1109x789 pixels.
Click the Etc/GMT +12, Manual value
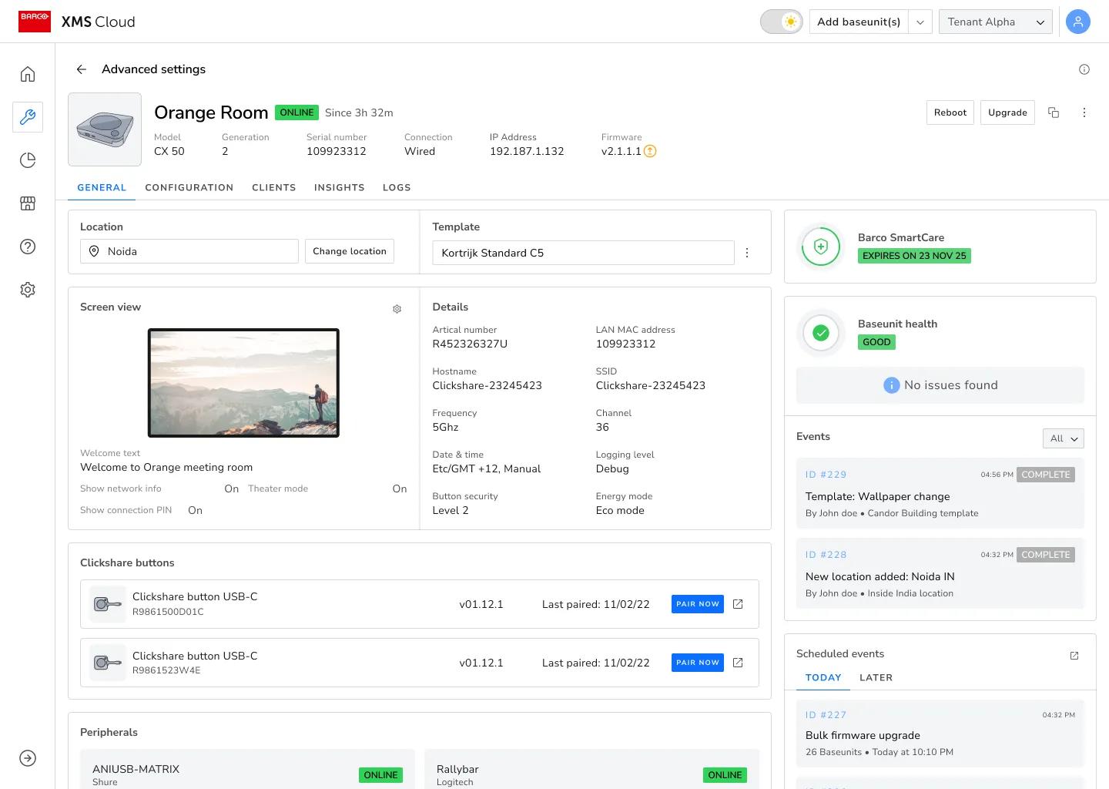click(487, 468)
